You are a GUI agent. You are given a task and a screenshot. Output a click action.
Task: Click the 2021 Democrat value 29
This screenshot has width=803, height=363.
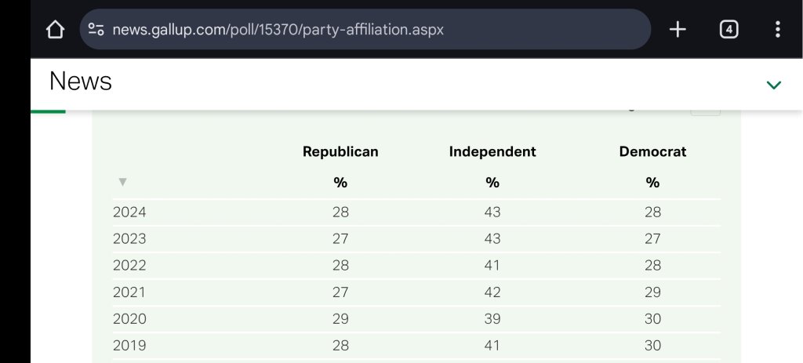[652, 292]
